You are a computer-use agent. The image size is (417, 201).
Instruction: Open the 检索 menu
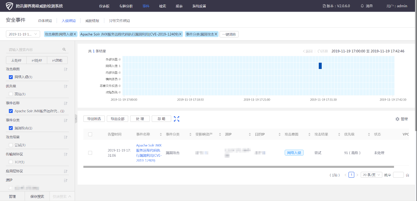[x=163, y=6]
